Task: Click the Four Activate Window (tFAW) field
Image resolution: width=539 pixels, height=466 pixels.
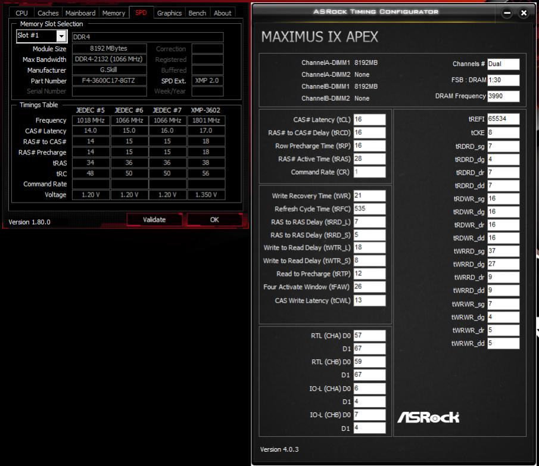Action: point(369,287)
